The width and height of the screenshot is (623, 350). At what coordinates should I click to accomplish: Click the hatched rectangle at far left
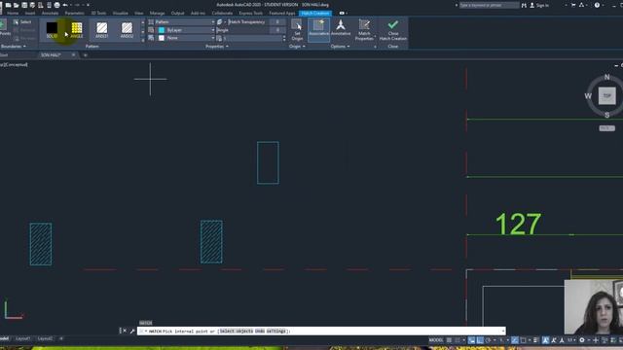[41, 244]
